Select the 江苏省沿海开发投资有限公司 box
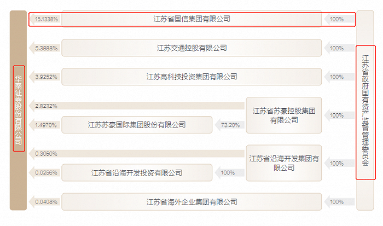The image size is (383, 226). pyautogui.click(x=137, y=173)
